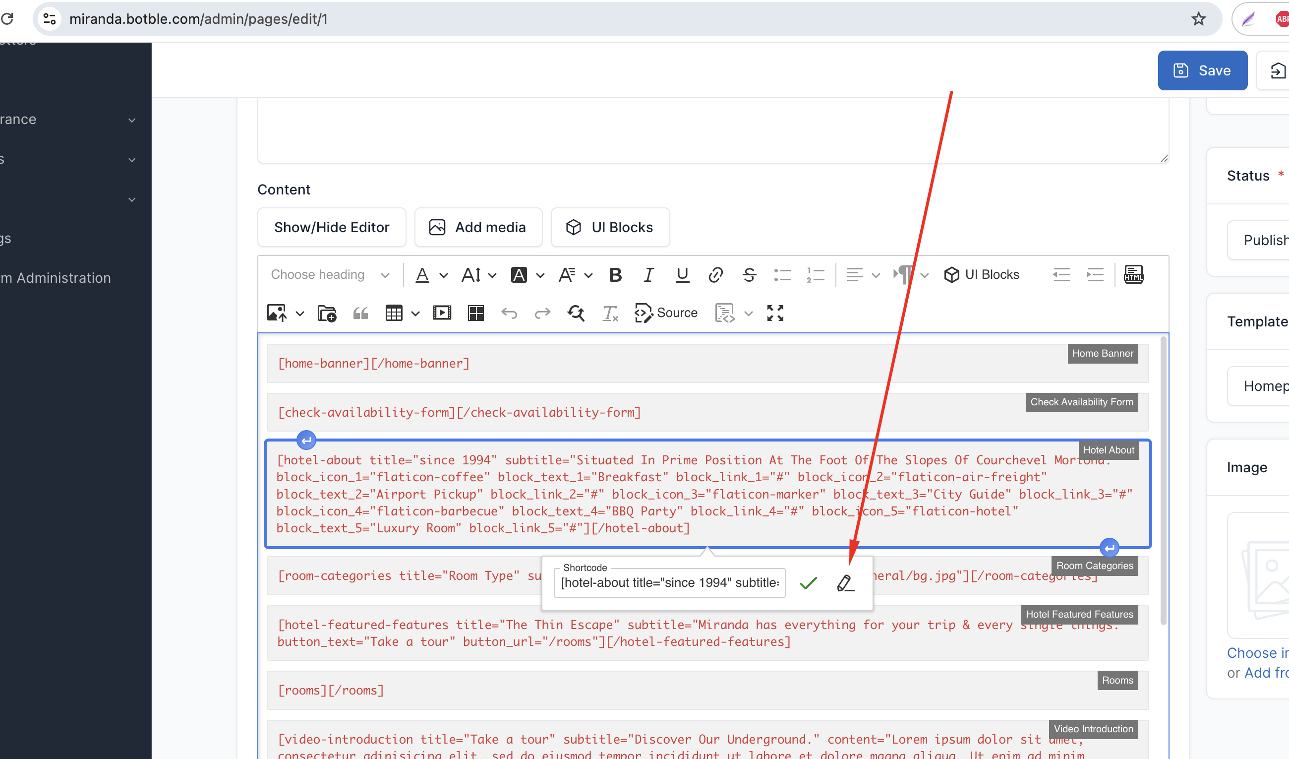Toggle numbered list

816,275
